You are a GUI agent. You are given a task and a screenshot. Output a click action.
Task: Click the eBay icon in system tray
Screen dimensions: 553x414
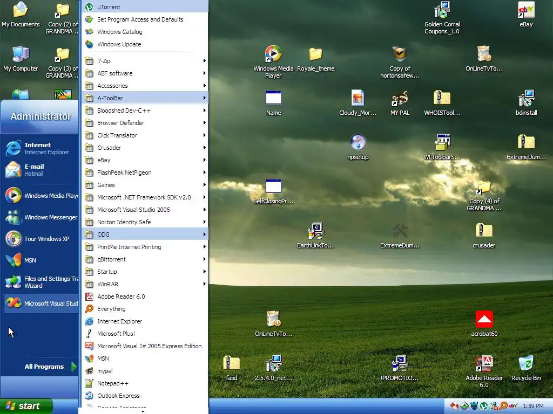(513, 406)
